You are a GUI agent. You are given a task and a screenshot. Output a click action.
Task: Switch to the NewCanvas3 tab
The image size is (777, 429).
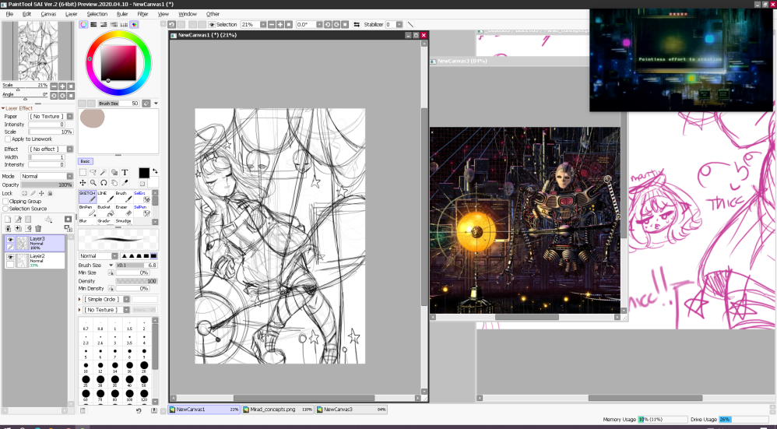point(351,410)
